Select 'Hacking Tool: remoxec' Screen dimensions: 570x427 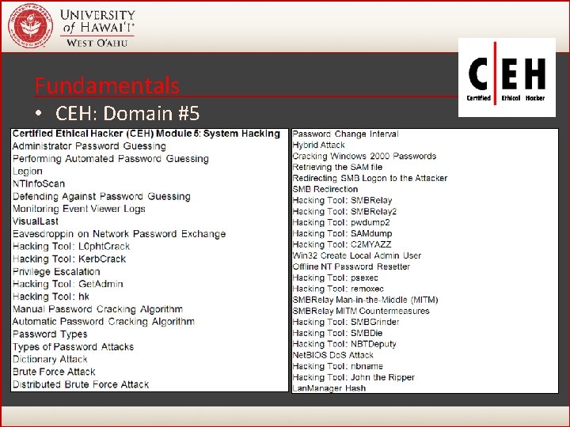click(338, 289)
